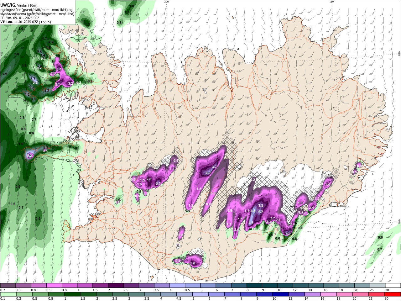
Task: Click the pale lavender 4–4.5 snow swatch
Action: pos(177,285)
